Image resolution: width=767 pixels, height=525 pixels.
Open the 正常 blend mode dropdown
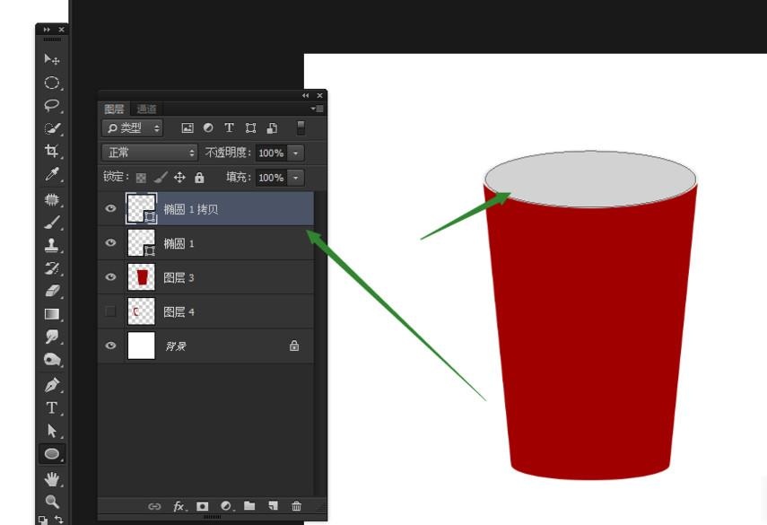click(x=149, y=153)
